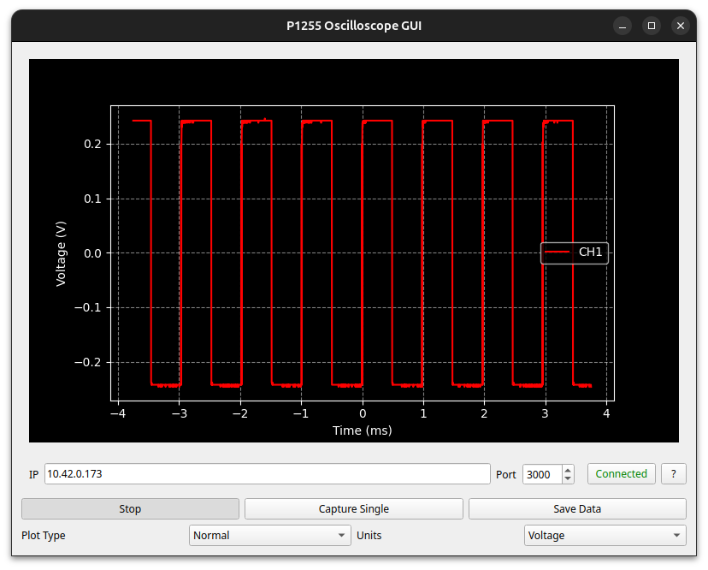Click the Stop button
This screenshot has width=708, height=570.
coord(130,508)
